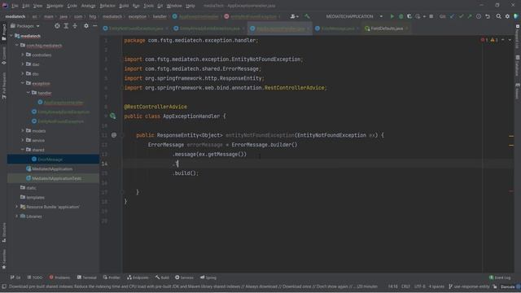Select MediatechApplicationTests in the tree
This screenshot has height=293, width=521.
(56, 178)
